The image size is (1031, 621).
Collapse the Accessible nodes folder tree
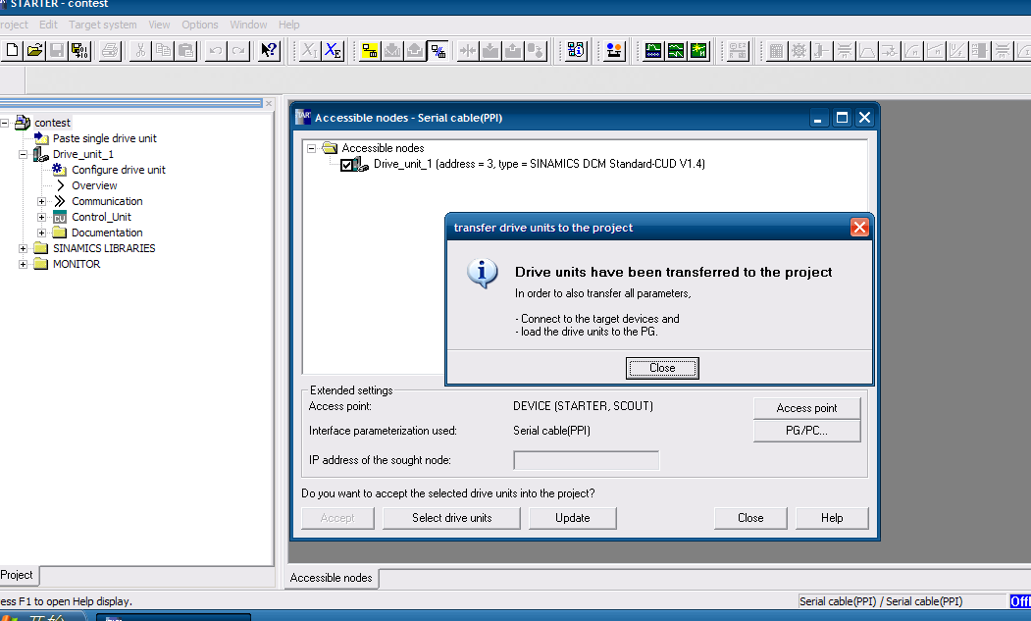[312, 149]
